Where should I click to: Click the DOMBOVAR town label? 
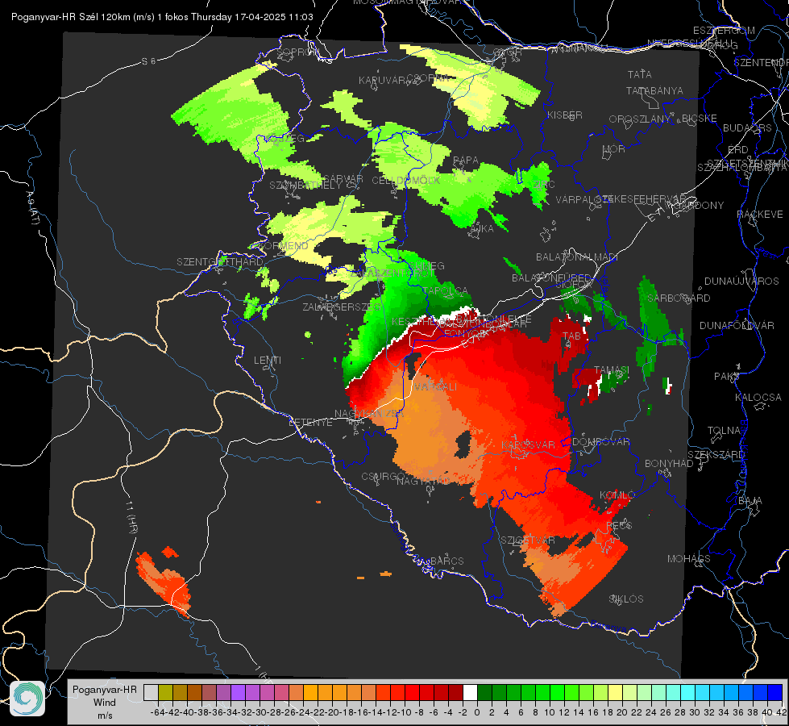click(x=600, y=442)
